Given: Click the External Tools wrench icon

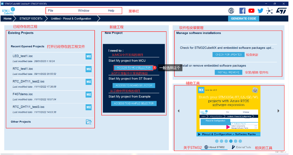Looking at the screenshot, I should tap(233, 147).
